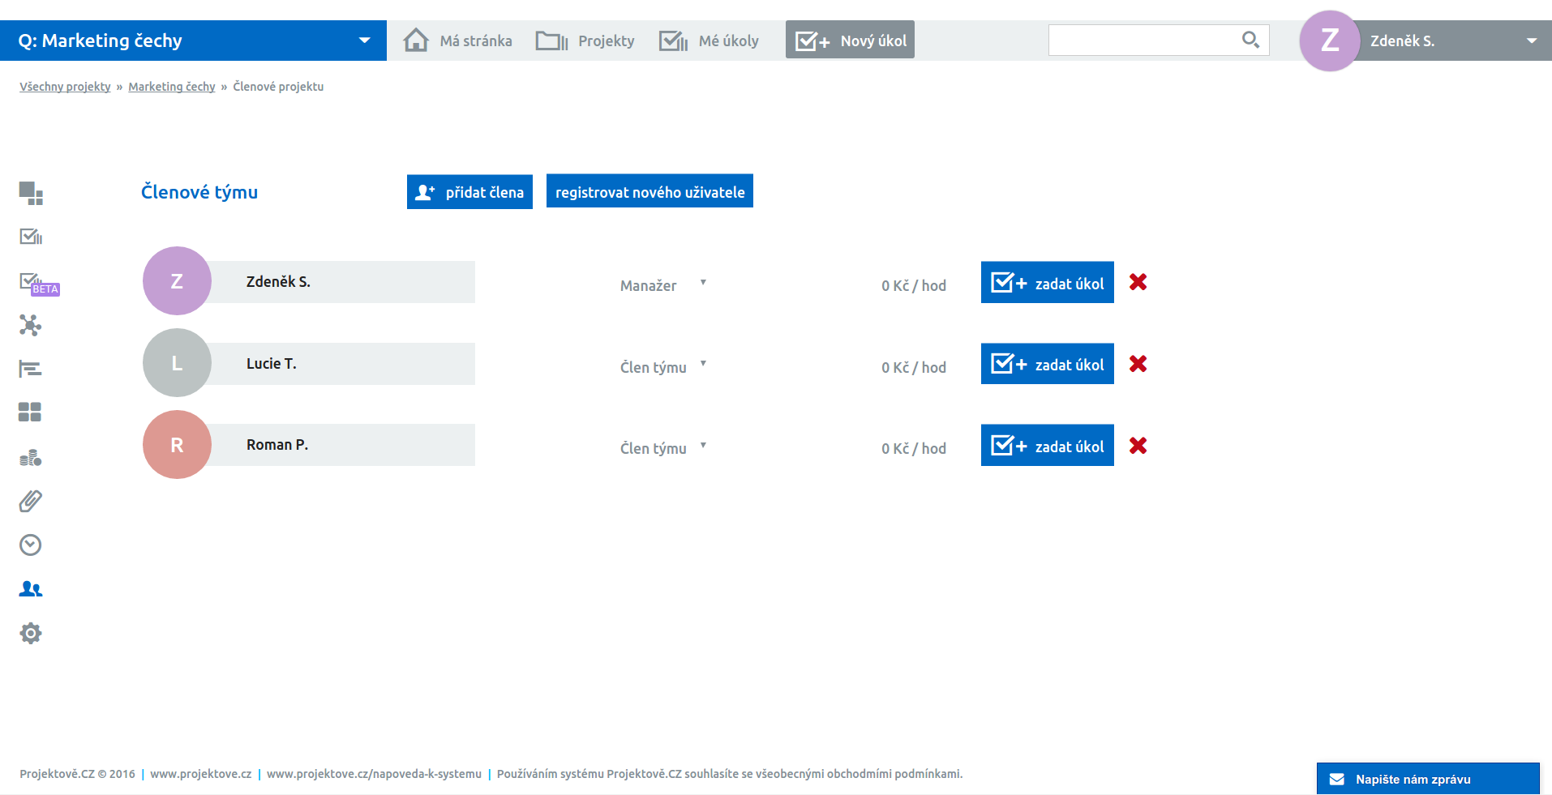Click Zdeněk S. purple avatar in list
Viewport: 1552px width, 795px height.
(177, 281)
